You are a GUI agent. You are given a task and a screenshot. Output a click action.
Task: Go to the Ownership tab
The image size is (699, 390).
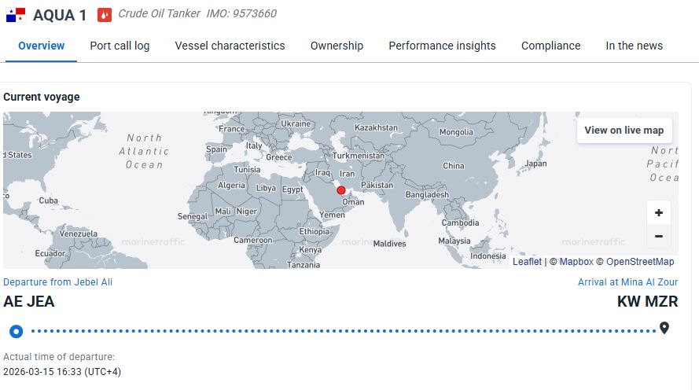[337, 46]
